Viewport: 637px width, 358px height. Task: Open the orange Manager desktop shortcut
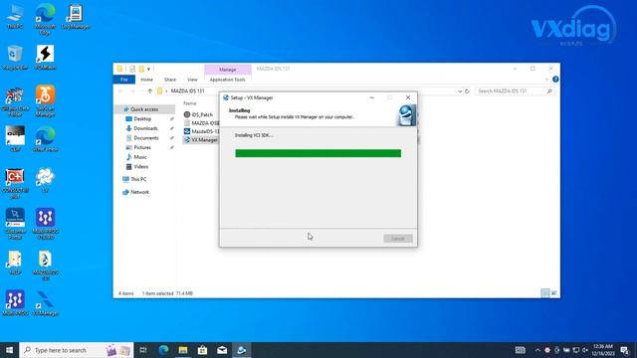point(45,100)
